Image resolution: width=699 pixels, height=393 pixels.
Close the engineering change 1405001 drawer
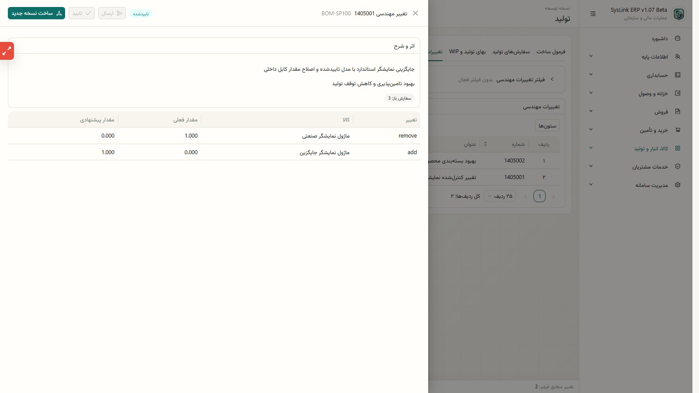click(x=415, y=13)
